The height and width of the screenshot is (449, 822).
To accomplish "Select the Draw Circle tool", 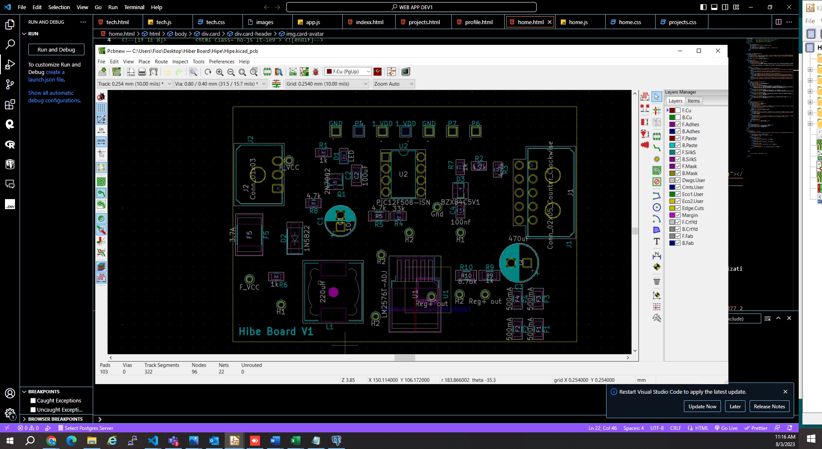I will [656, 207].
